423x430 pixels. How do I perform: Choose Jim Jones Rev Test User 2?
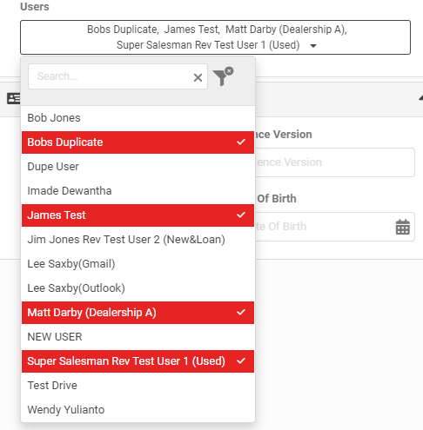[x=138, y=240]
